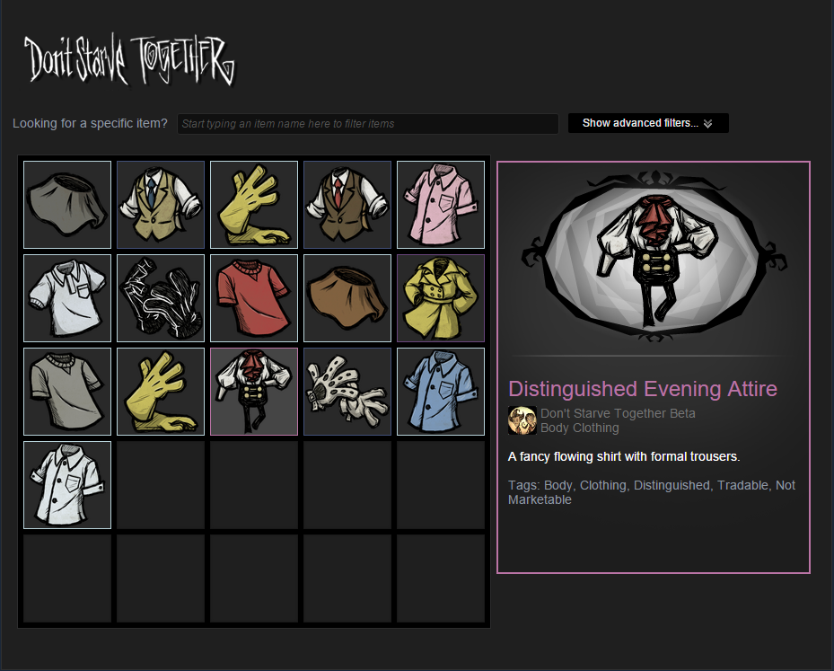The height and width of the screenshot is (671, 834).
Task: Click the Don't Starve Together logo
Action: click(x=129, y=60)
